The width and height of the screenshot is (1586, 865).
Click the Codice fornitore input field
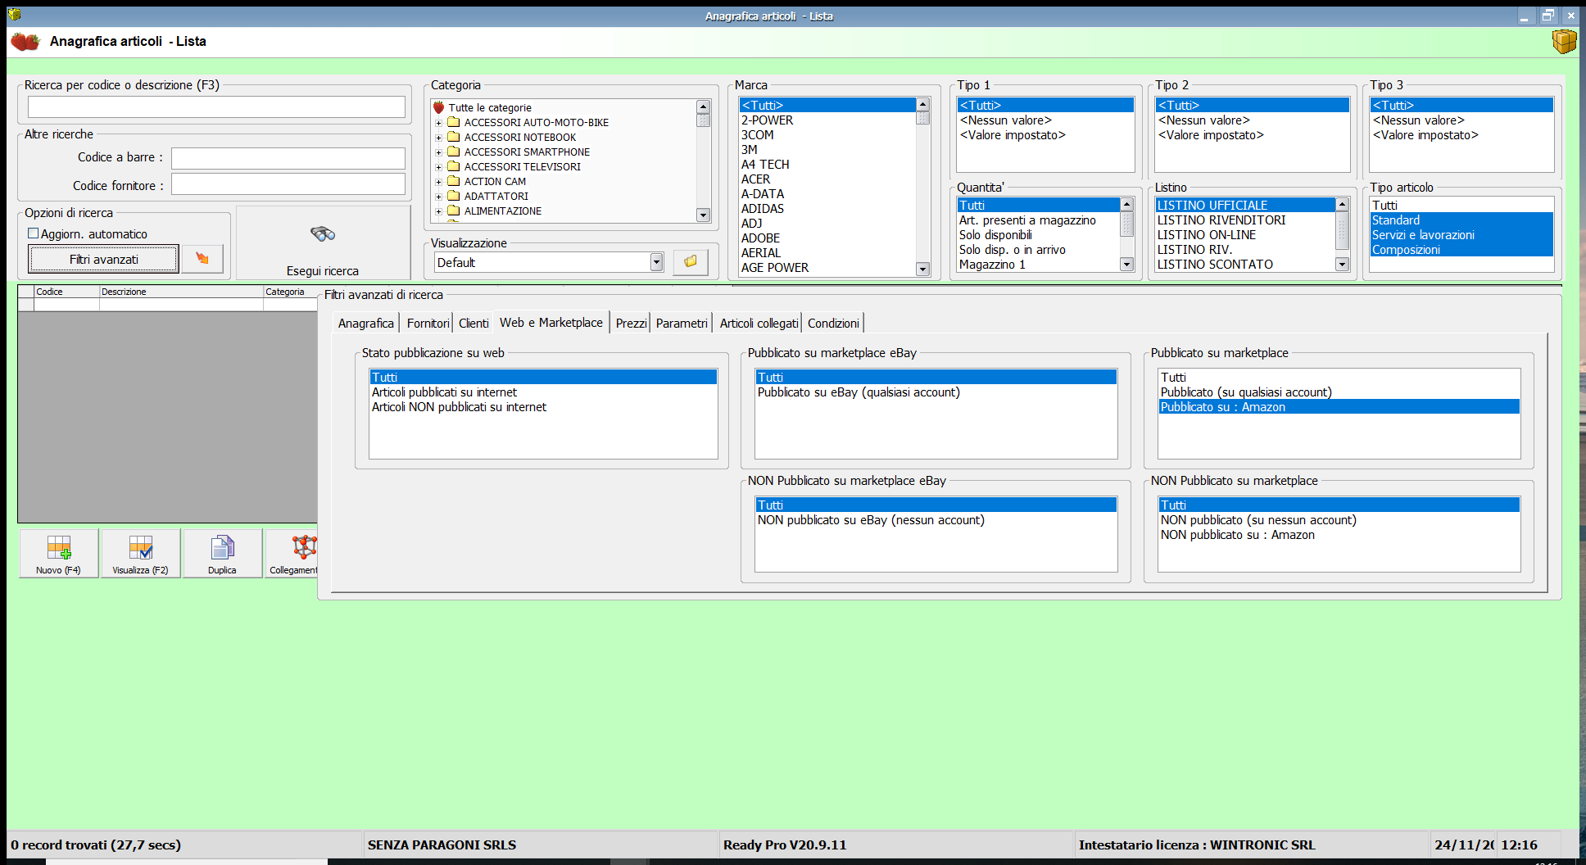click(288, 184)
